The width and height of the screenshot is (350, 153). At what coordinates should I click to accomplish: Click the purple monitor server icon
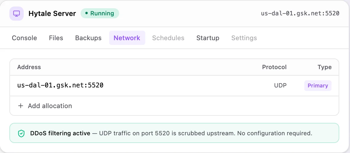point(17,14)
